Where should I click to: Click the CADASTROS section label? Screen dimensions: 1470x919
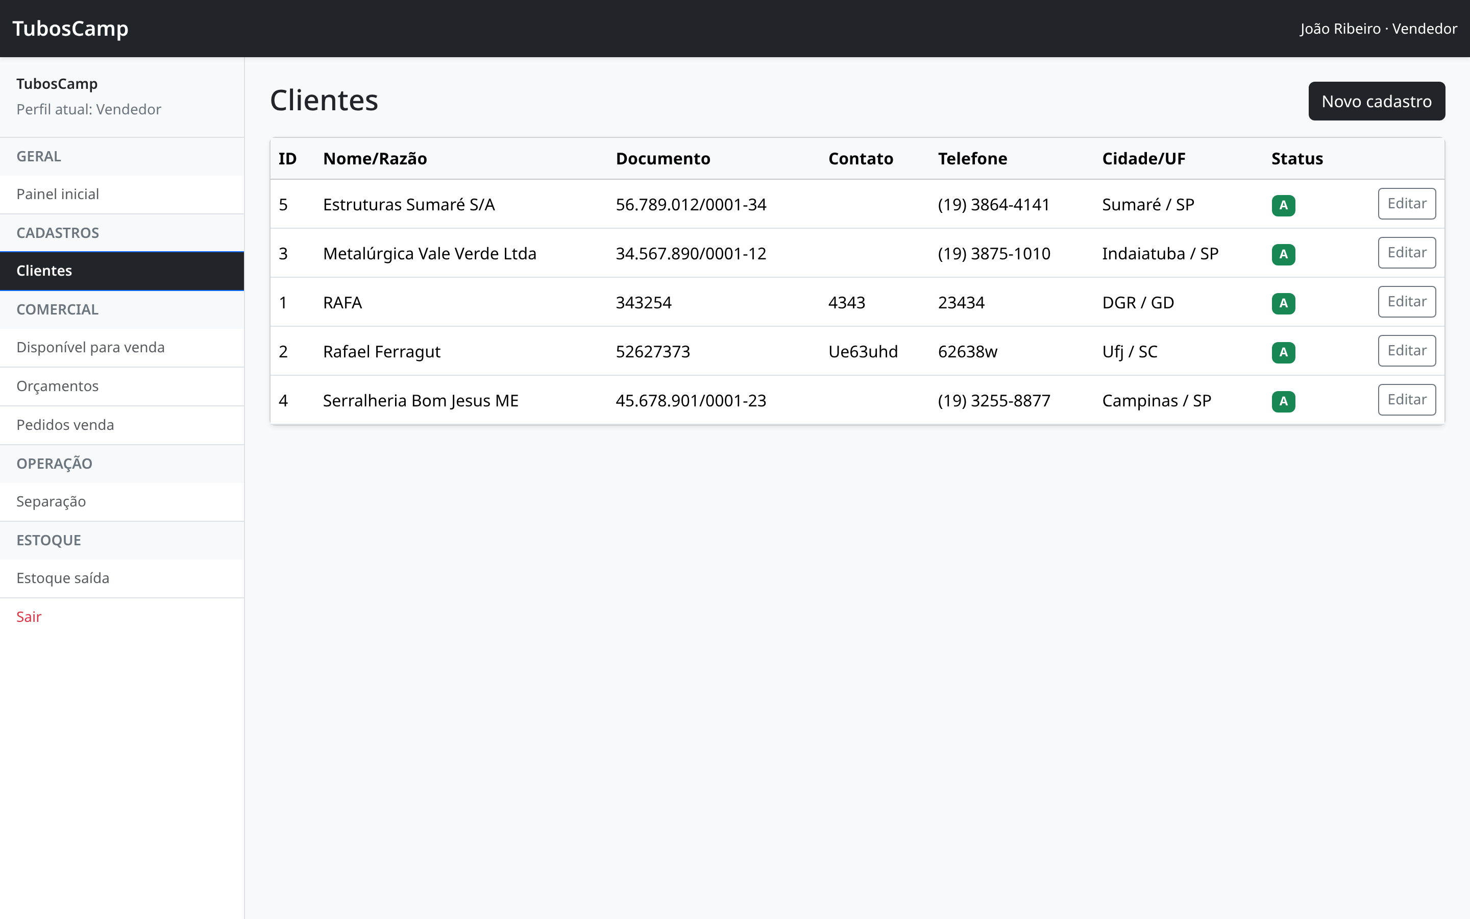pyautogui.click(x=58, y=233)
